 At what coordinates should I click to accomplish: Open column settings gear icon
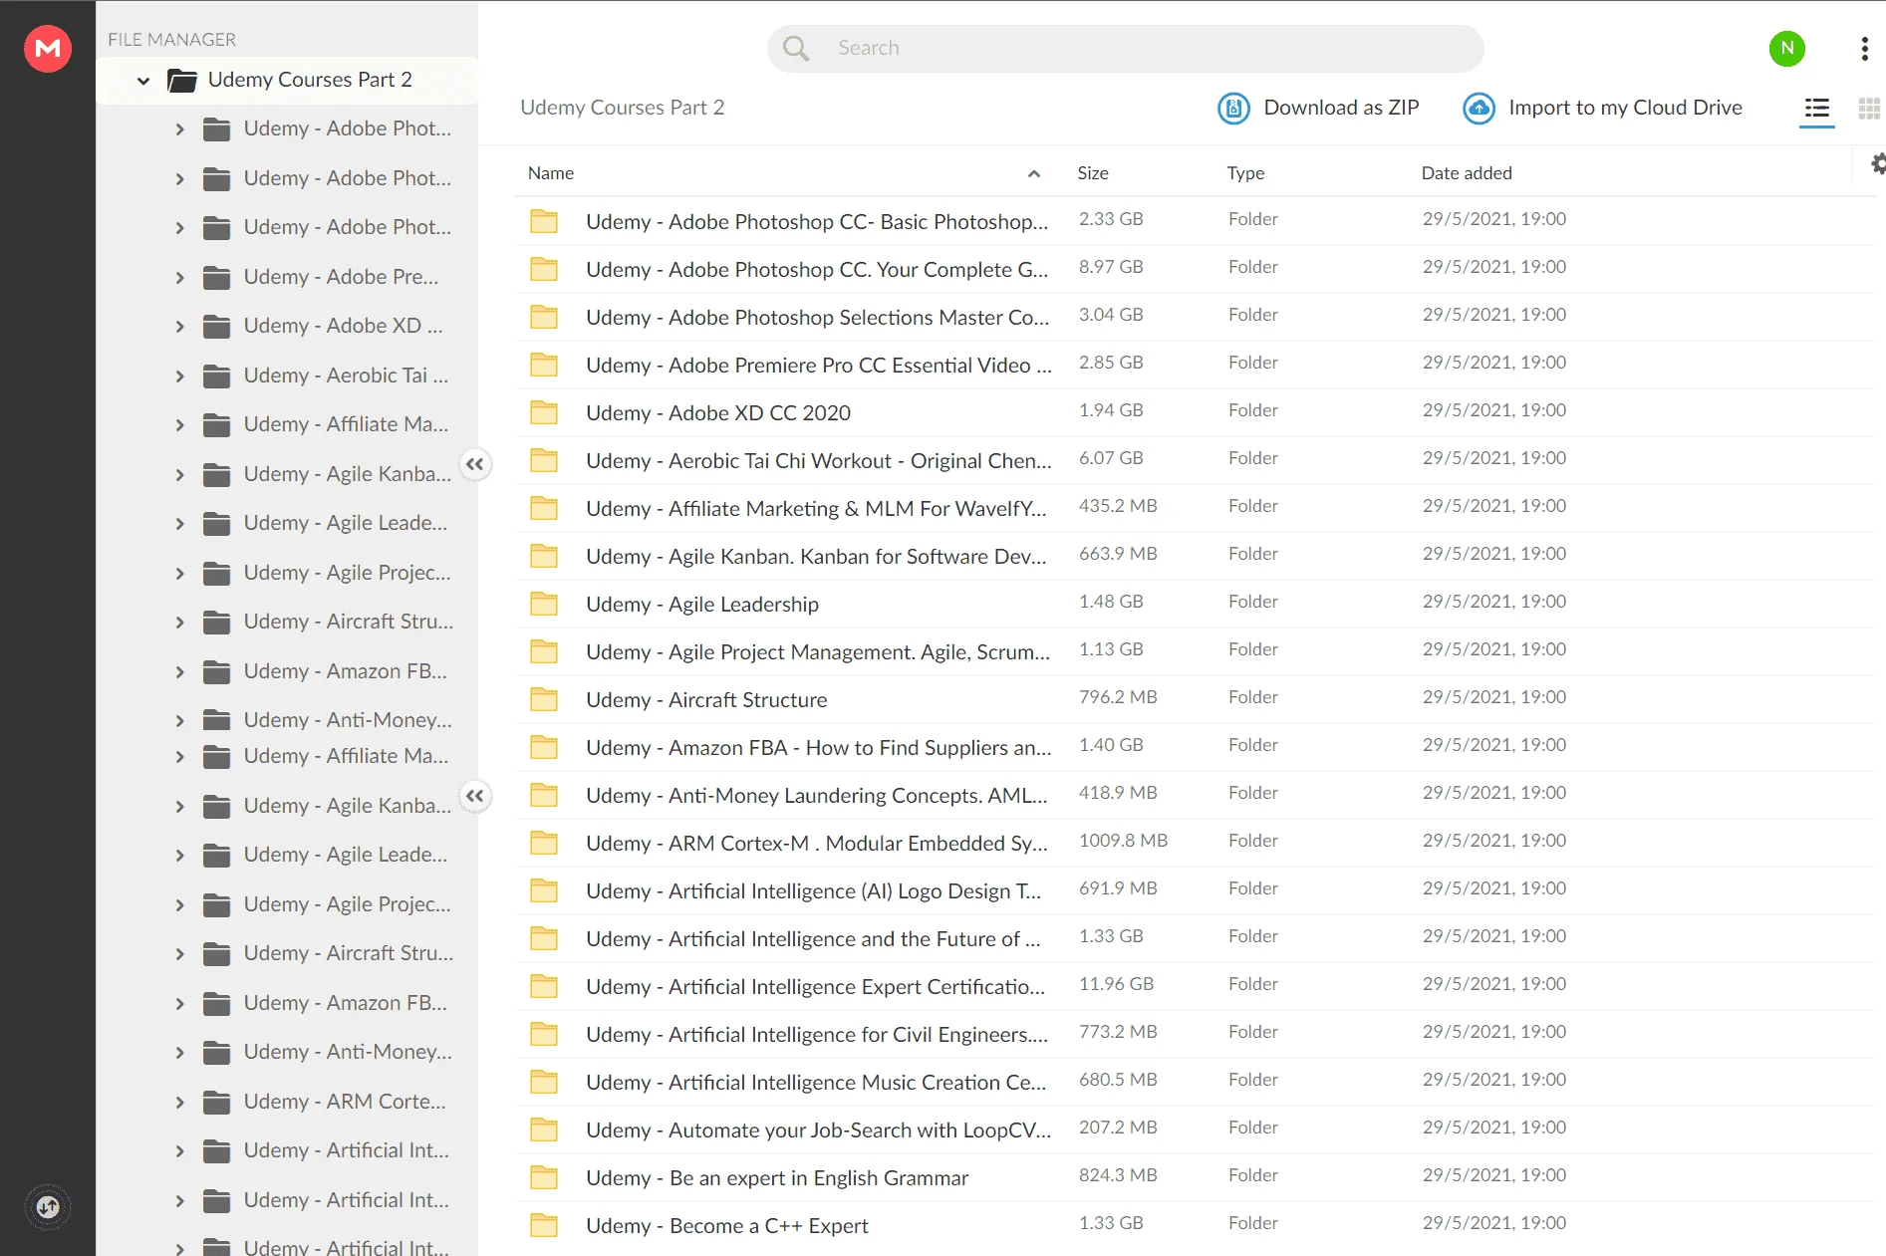[1877, 164]
